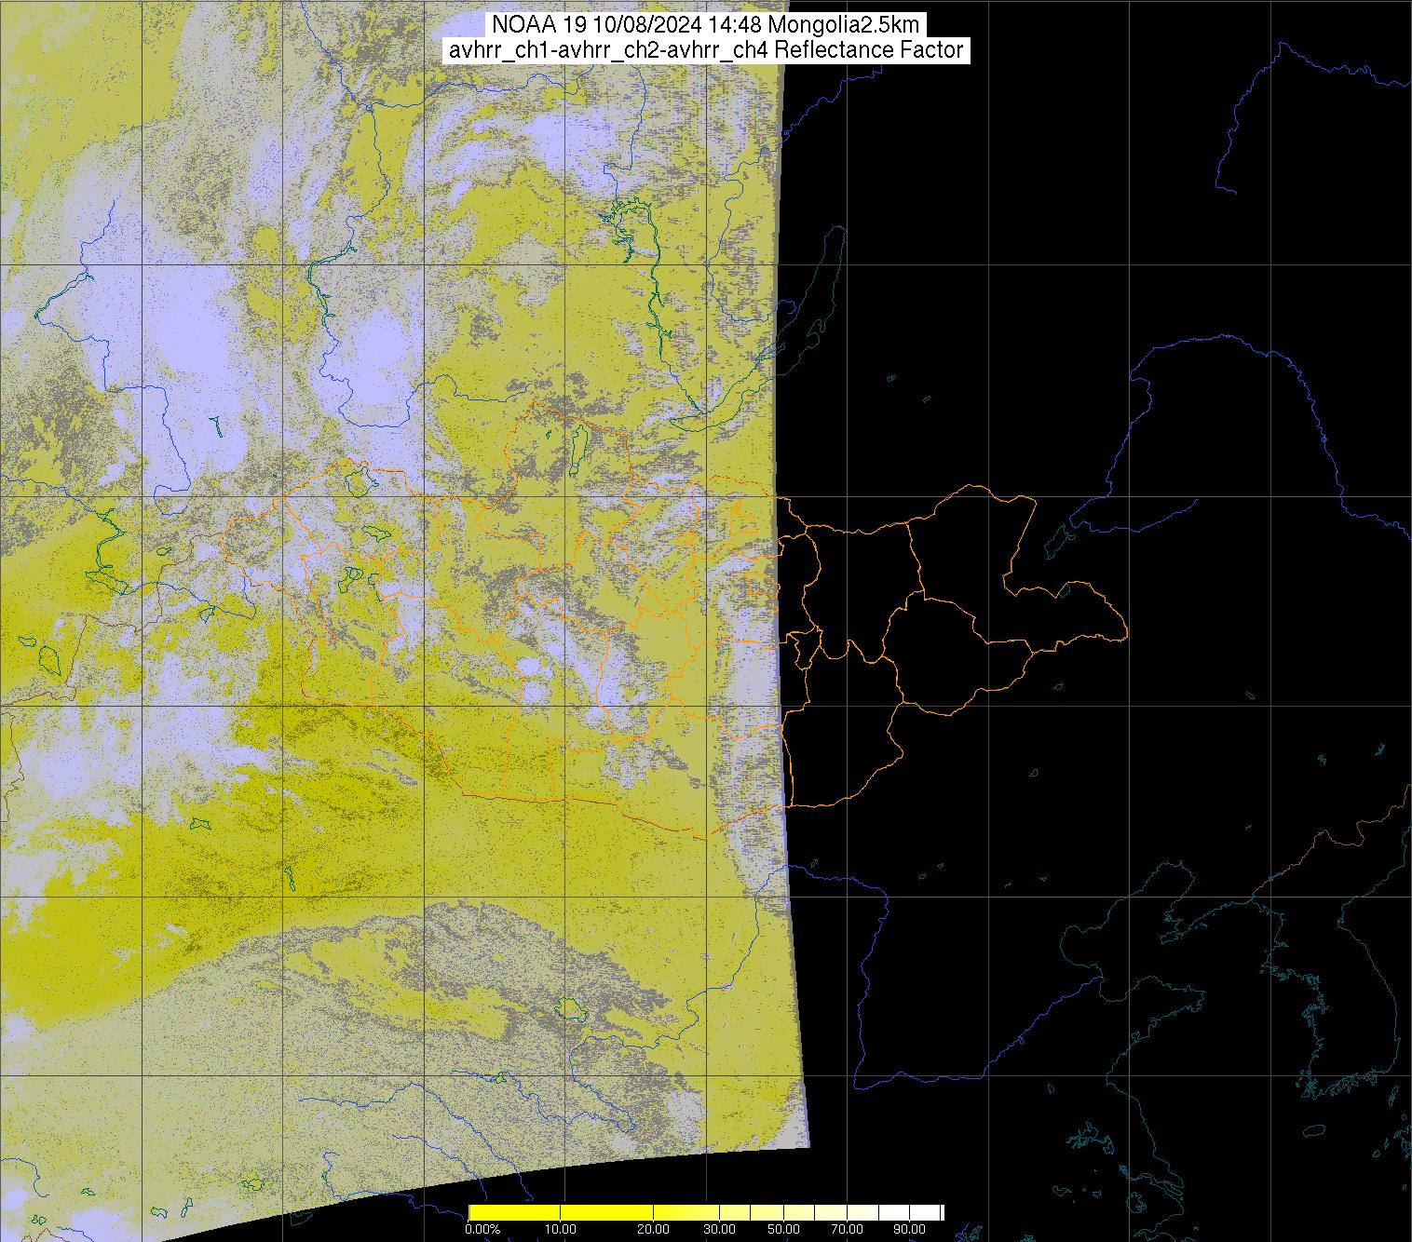Pick the yellow 10–20 colorbar segment
Screen dimensions: 1412x1242
pos(605,1212)
